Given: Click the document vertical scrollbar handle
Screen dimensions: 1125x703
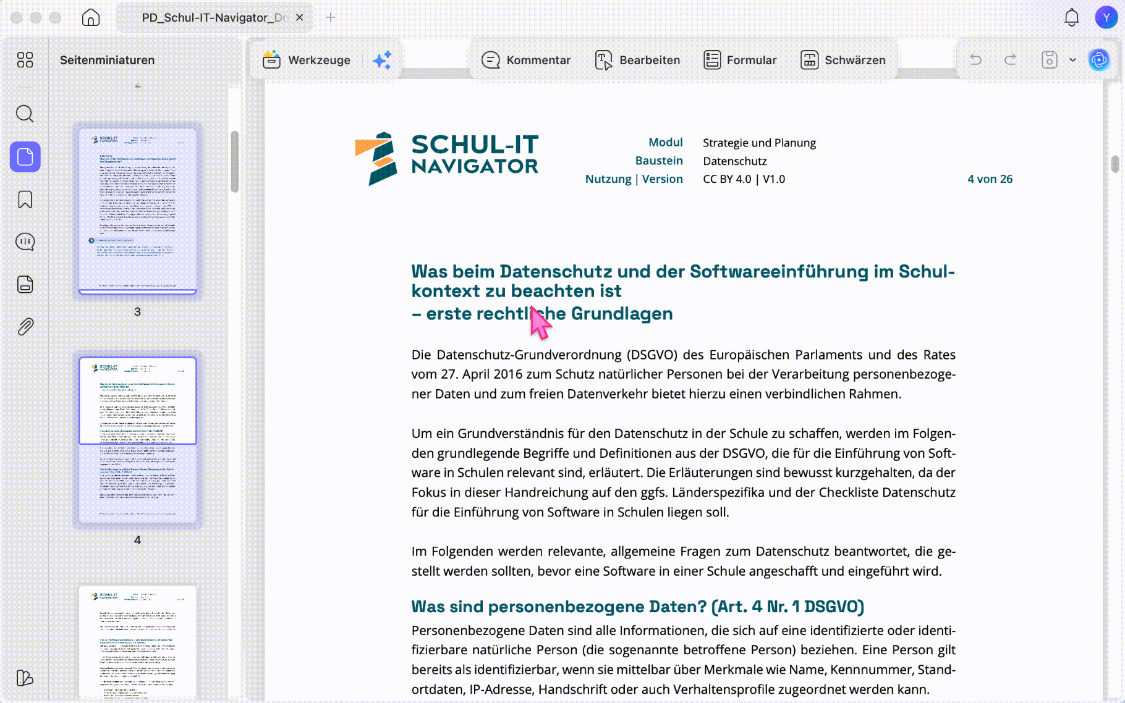Looking at the screenshot, I should pos(1115,164).
